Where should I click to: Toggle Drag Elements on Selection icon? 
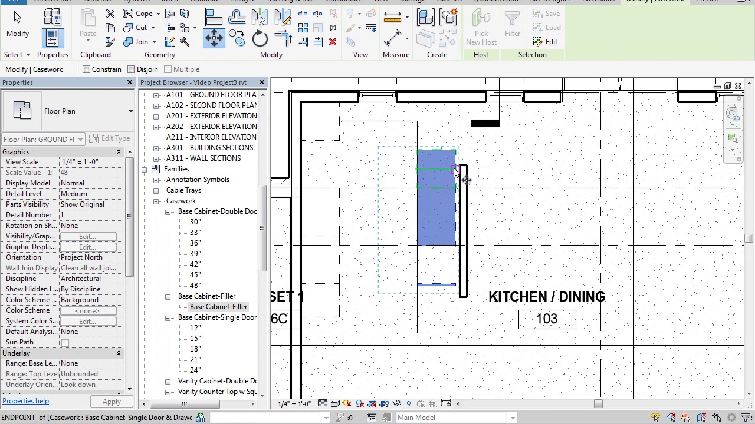[x=717, y=418]
